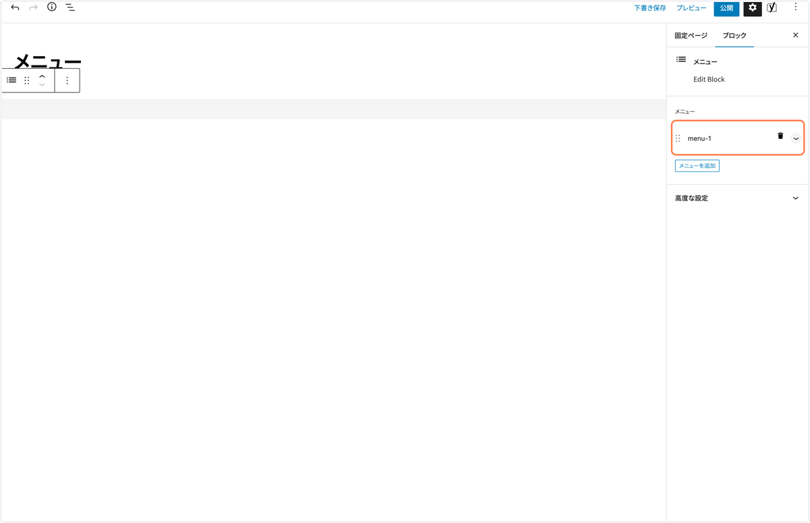Open block toolbar more options
Viewport: 810px width, 523px height.
point(67,80)
